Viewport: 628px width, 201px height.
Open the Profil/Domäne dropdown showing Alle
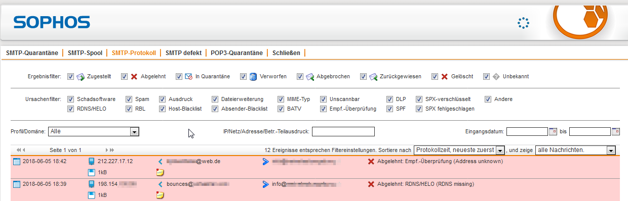coord(94,131)
